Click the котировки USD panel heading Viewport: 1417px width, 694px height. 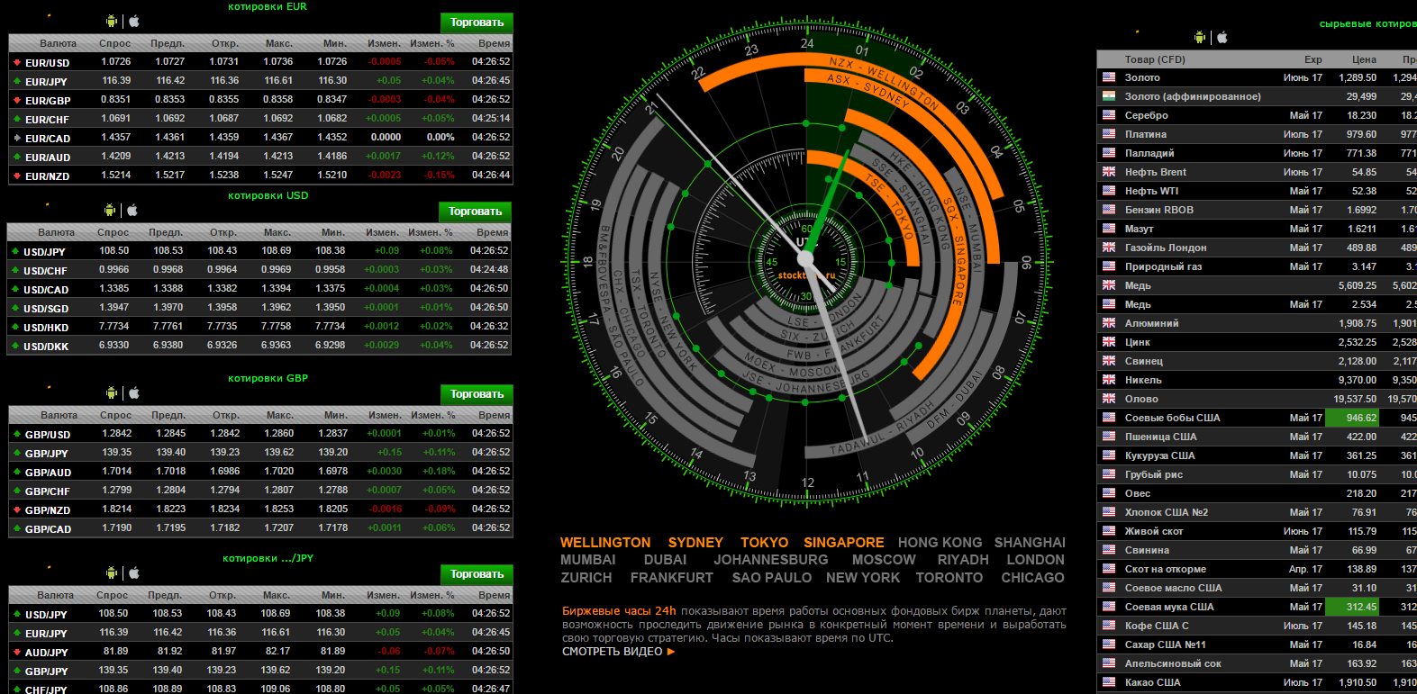(x=268, y=195)
